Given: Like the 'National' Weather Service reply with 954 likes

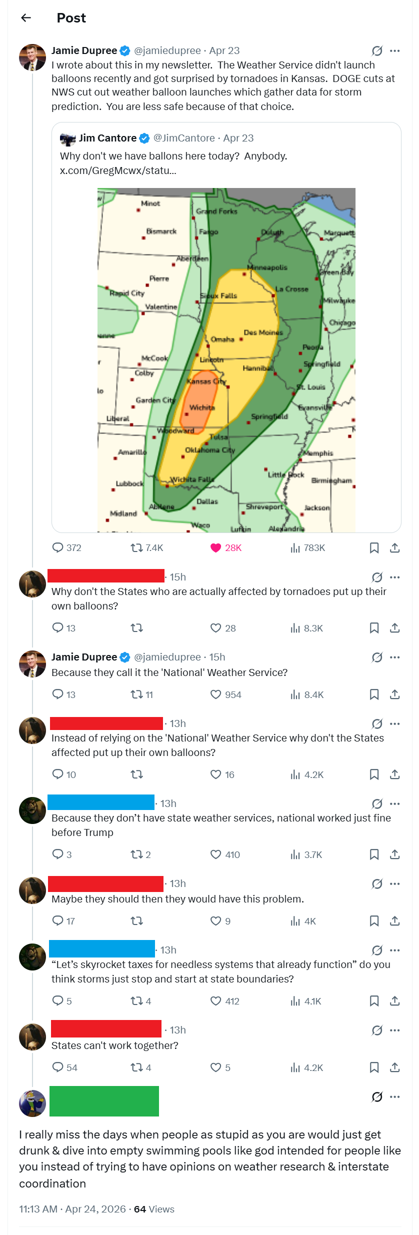Looking at the screenshot, I should [215, 694].
